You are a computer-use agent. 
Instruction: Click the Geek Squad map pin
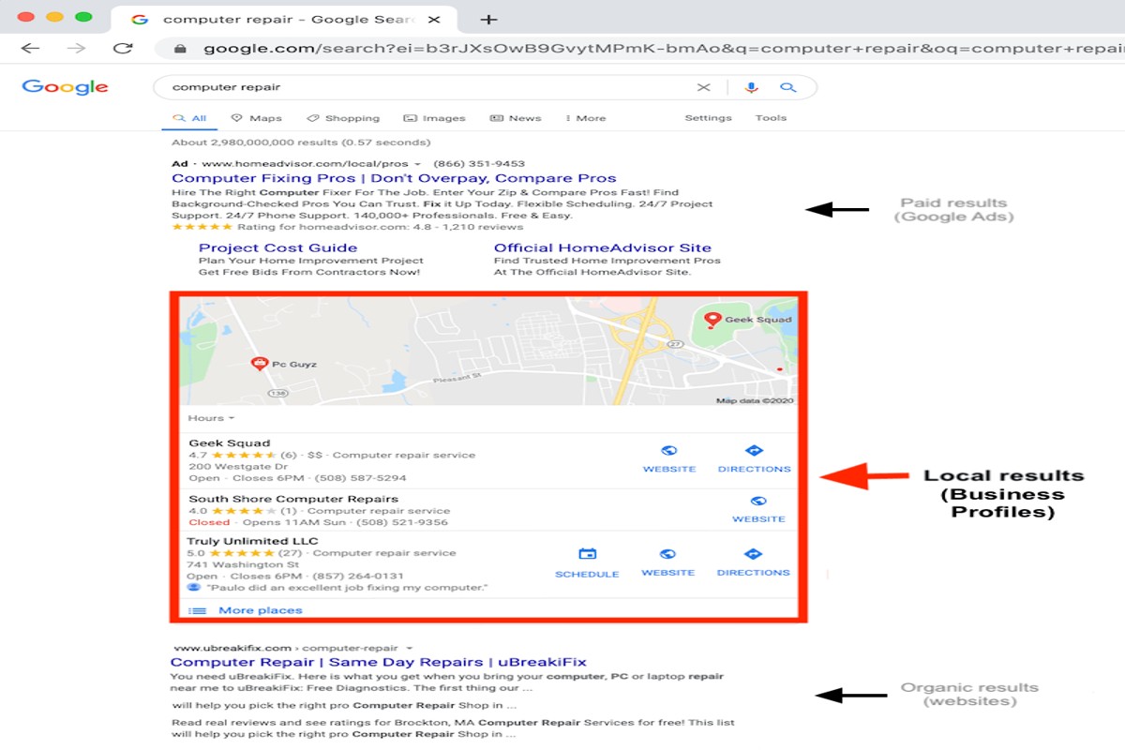coord(712,321)
